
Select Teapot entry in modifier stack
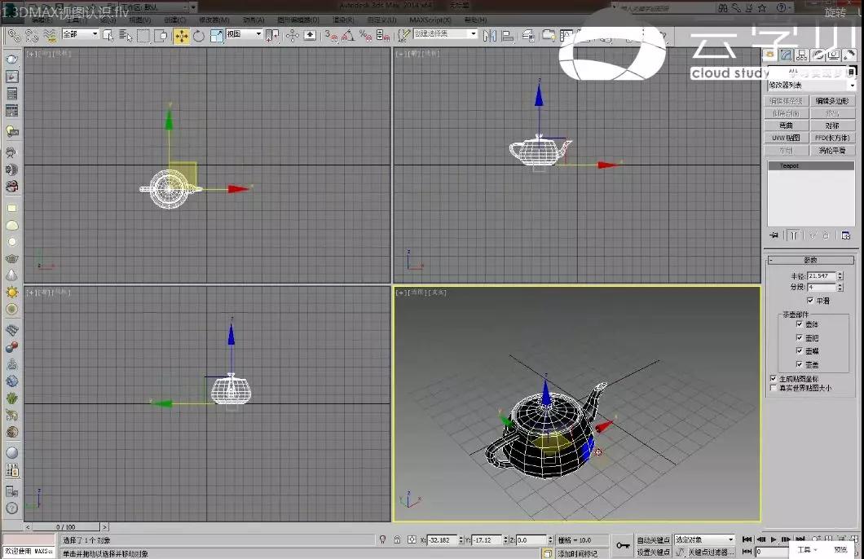click(811, 165)
